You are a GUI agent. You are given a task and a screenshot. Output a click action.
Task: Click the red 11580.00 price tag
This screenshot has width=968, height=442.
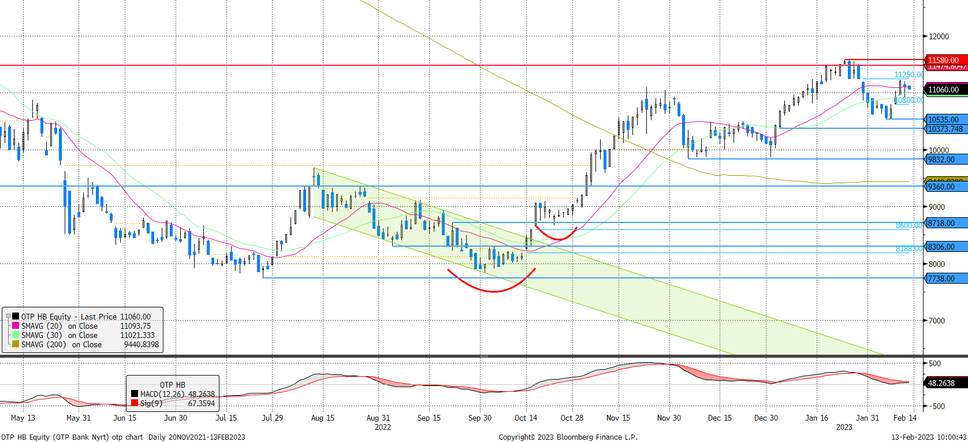[x=947, y=60]
